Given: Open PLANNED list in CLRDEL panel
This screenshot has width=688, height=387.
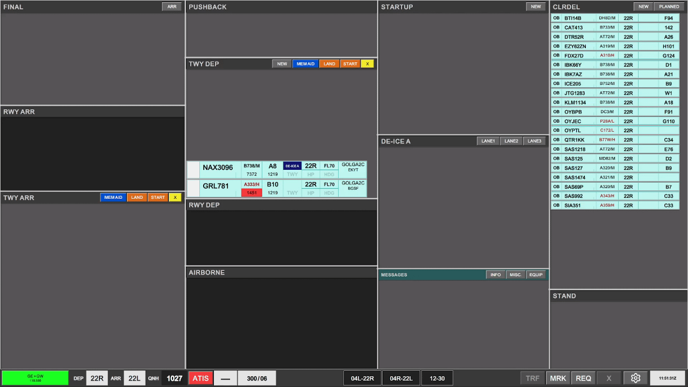Looking at the screenshot, I should [669, 7].
